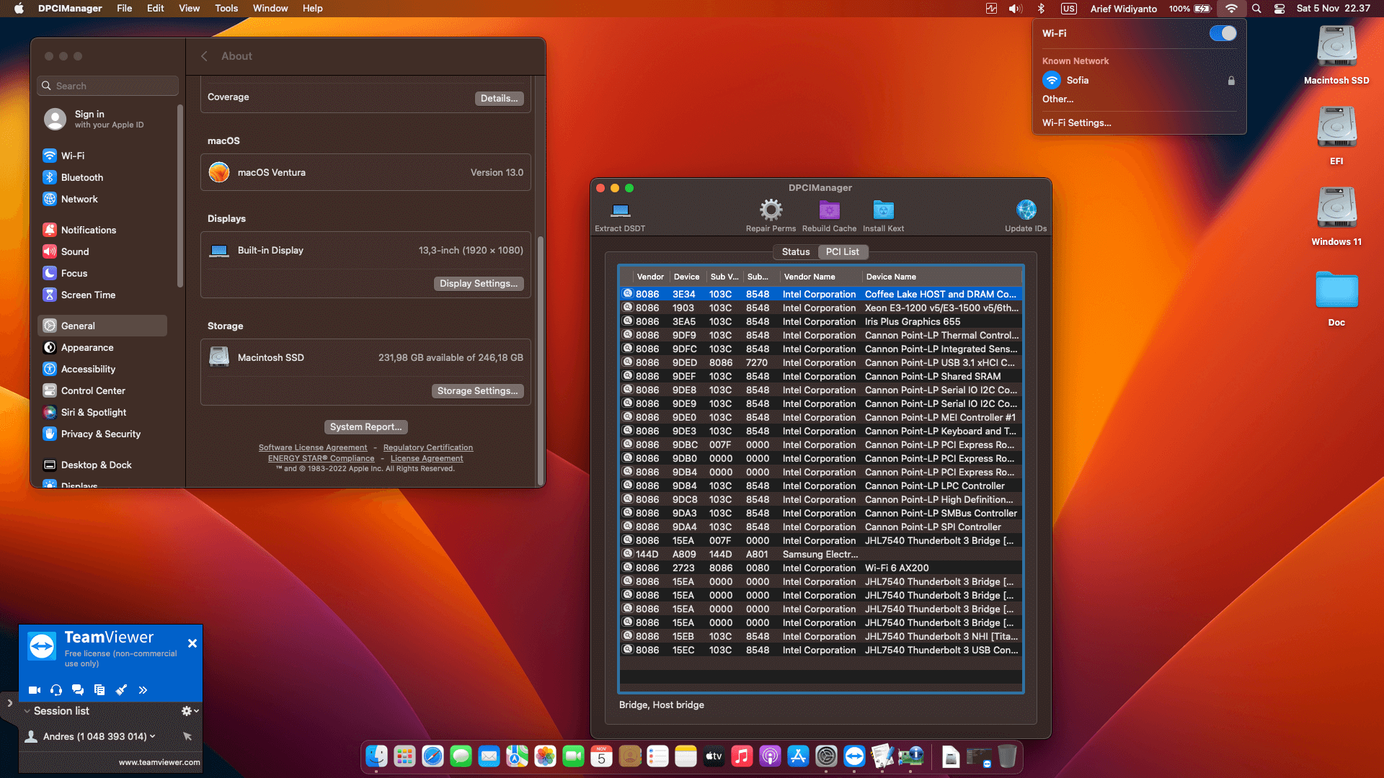Click the System Settings search field
The image size is (1384, 778).
click(x=107, y=86)
